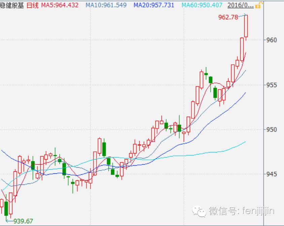Click the MA60:950.407 indicator label
Image resolution: width=284 pixels, height=226 pixels.
coord(202,5)
